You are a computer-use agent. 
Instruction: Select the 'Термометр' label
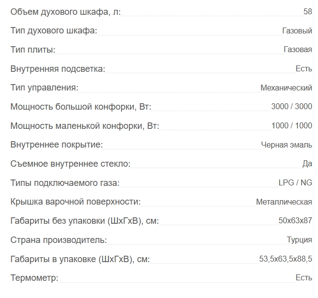click(x=34, y=278)
